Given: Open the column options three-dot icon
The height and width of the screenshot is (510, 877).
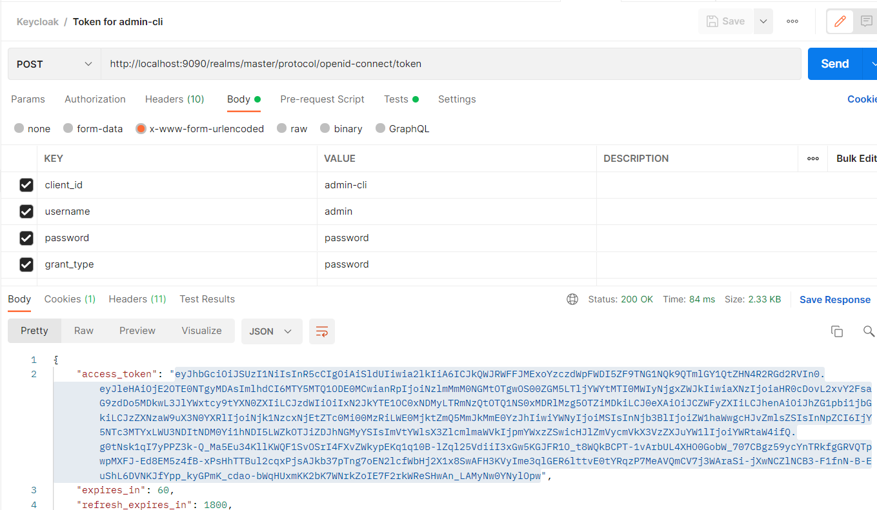Looking at the screenshot, I should pos(813,159).
